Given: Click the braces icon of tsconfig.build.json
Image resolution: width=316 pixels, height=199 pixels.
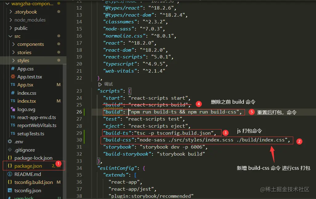Looking at the screenshot, I should [10, 182].
